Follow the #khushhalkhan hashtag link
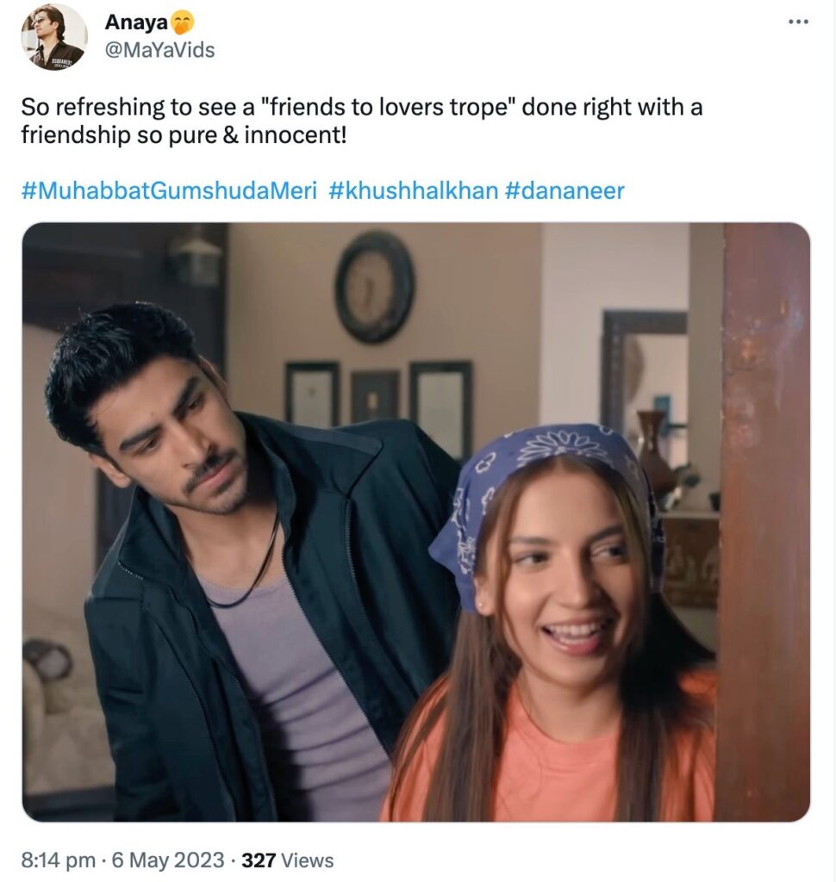 (x=413, y=190)
